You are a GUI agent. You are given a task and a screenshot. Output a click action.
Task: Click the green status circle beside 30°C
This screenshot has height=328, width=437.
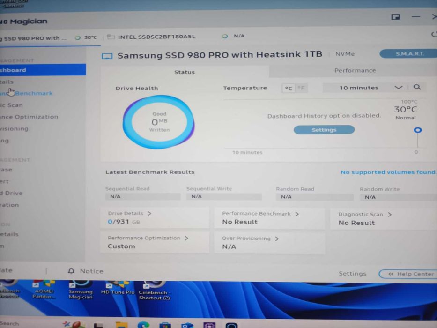pos(77,37)
